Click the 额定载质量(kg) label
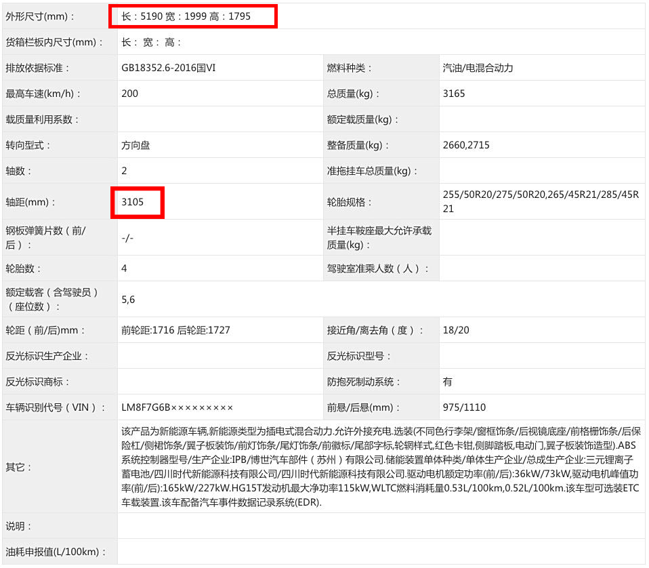The image size is (649, 568). point(362,120)
